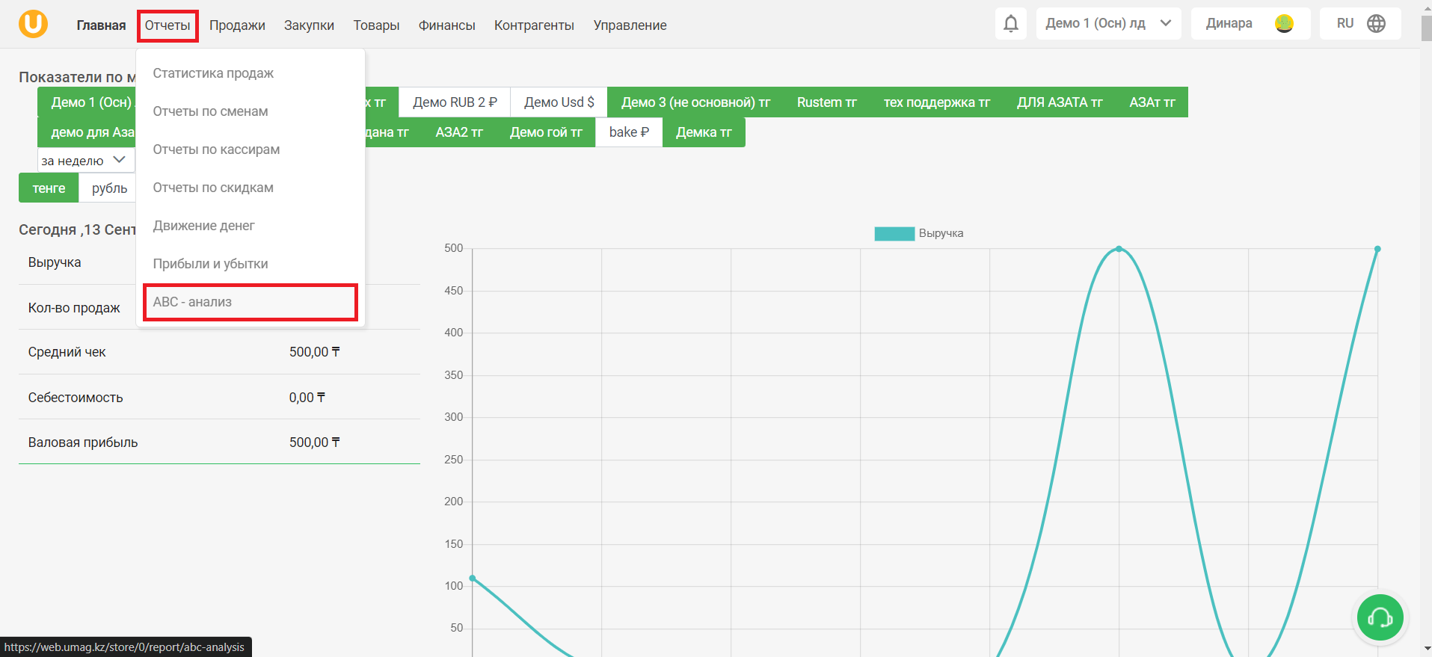1432x657 pixels.
Task: Select Статистика продаж in dropdown
Action: [251, 73]
